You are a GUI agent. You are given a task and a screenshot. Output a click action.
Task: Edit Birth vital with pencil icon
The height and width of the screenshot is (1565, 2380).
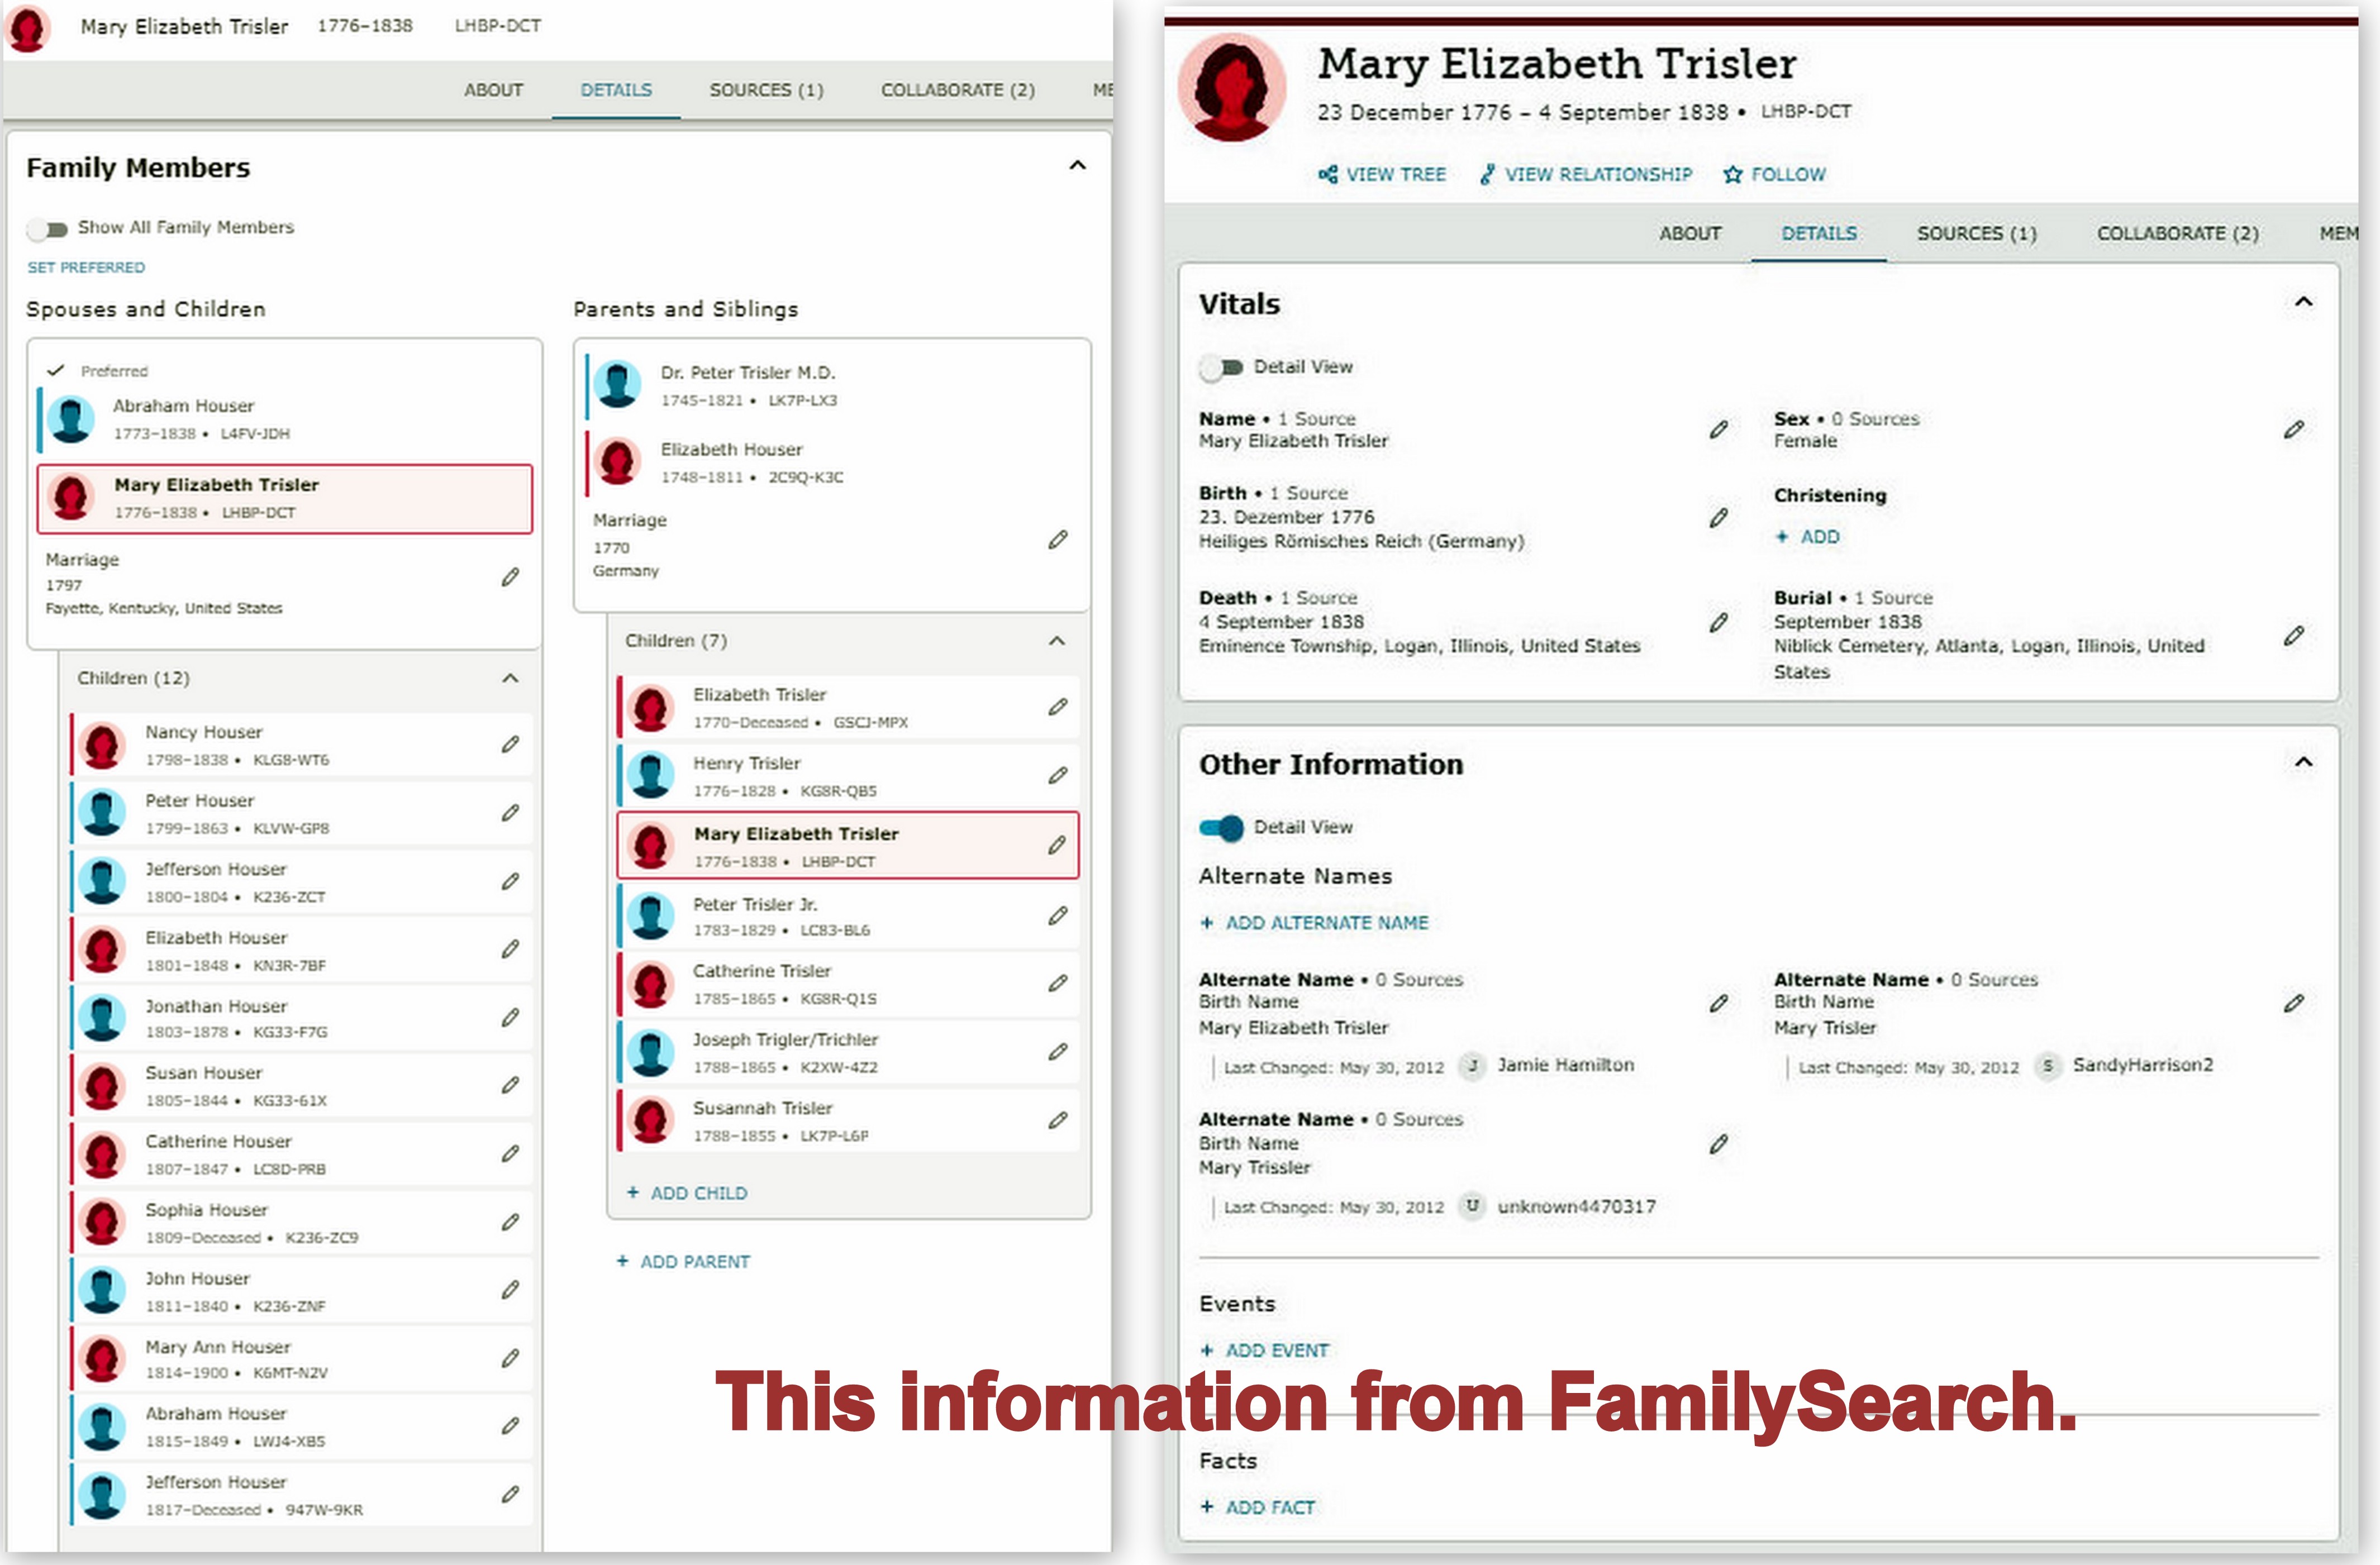[x=1718, y=518]
